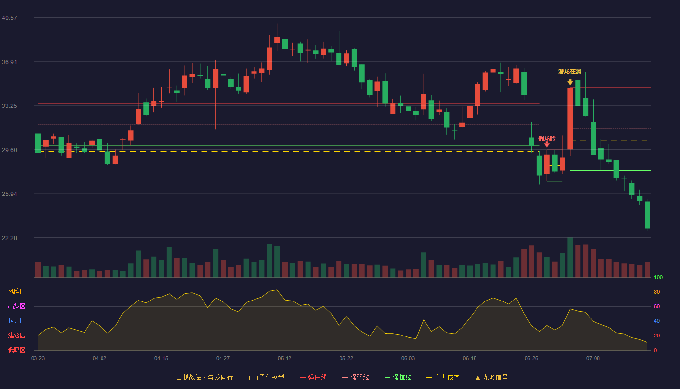Click the 29.60 price axis label
Viewport: 680px width, 389px height.
(x=9, y=150)
